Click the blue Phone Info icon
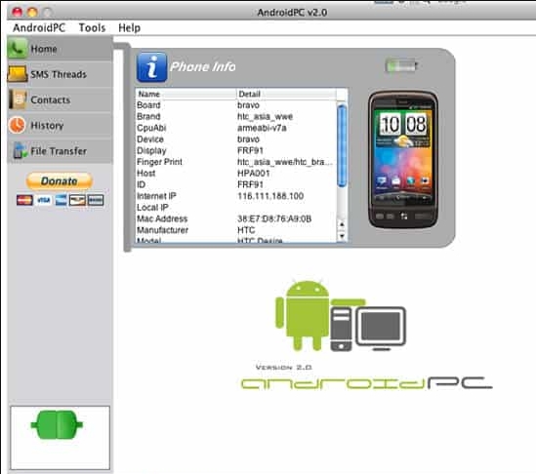This screenshot has height=474, width=536. click(151, 67)
